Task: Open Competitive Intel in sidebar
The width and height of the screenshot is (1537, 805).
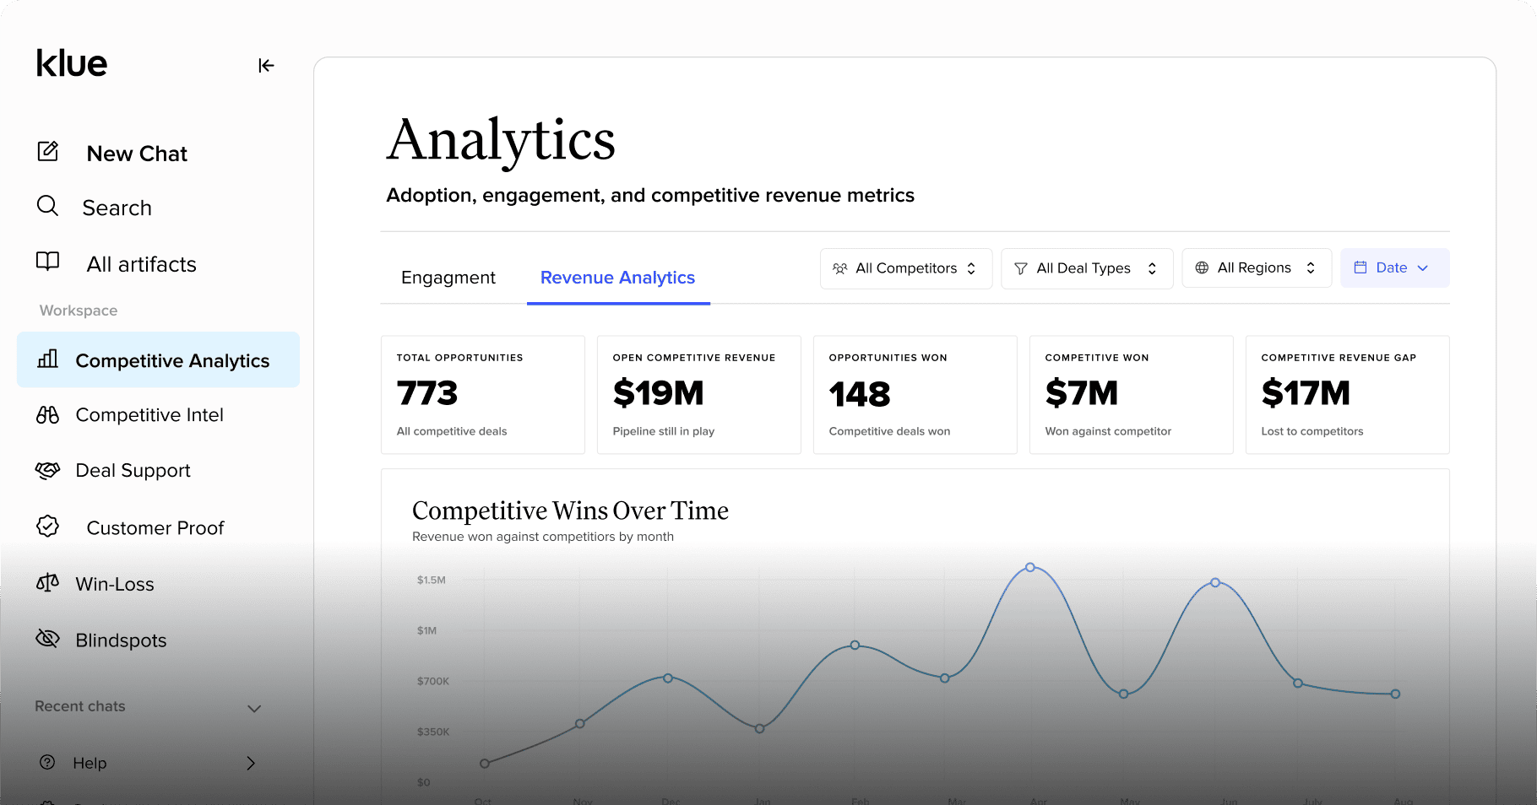Action: pyautogui.click(x=149, y=414)
